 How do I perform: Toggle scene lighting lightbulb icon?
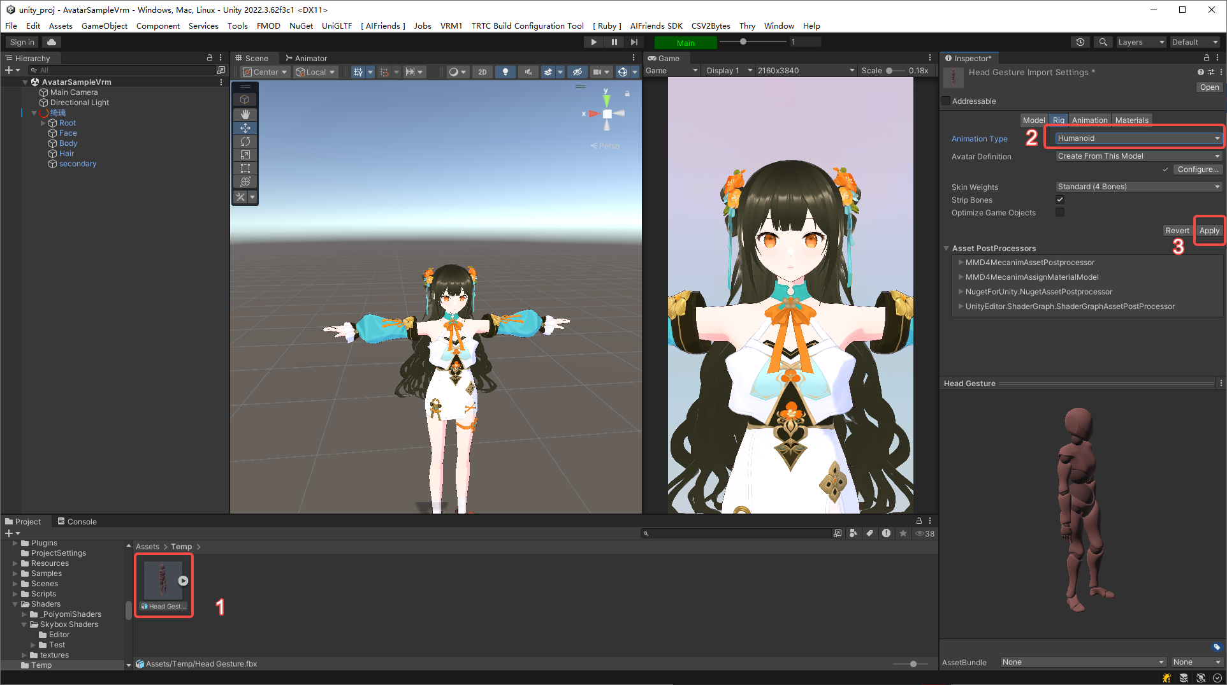point(505,72)
